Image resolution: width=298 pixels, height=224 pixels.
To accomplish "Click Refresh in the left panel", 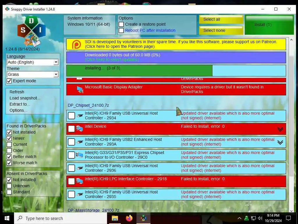I will click(x=17, y=92).
